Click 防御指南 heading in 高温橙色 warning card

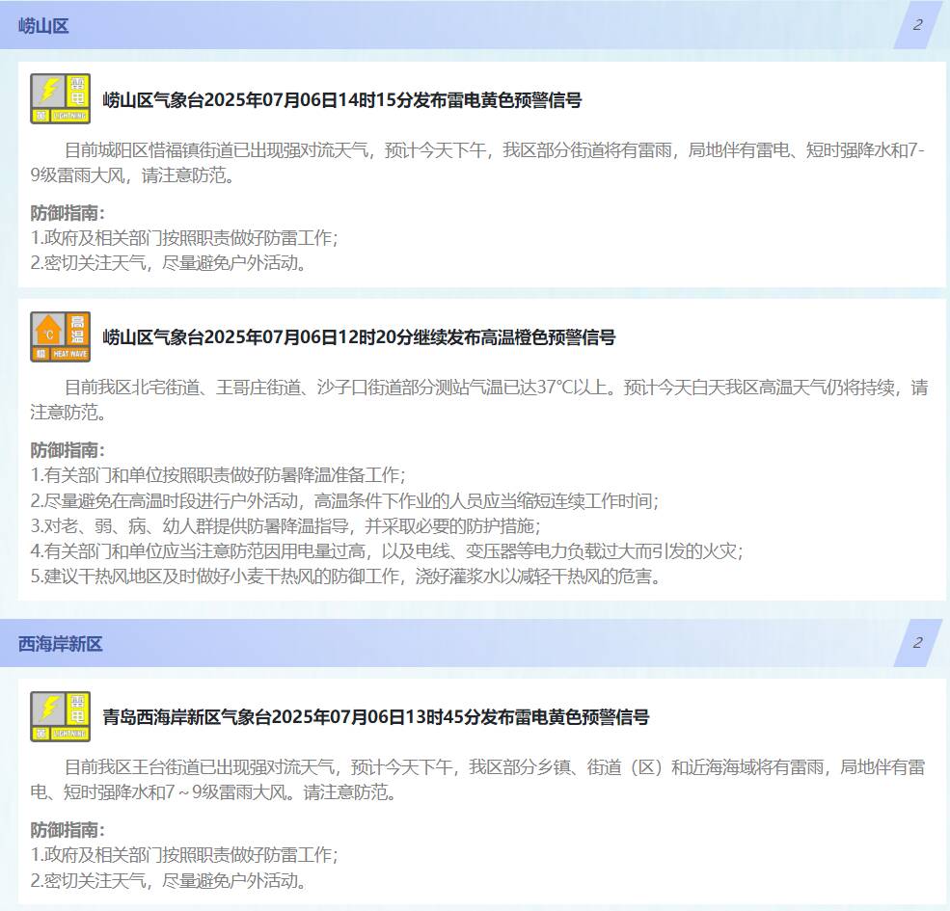pos(68,450)
